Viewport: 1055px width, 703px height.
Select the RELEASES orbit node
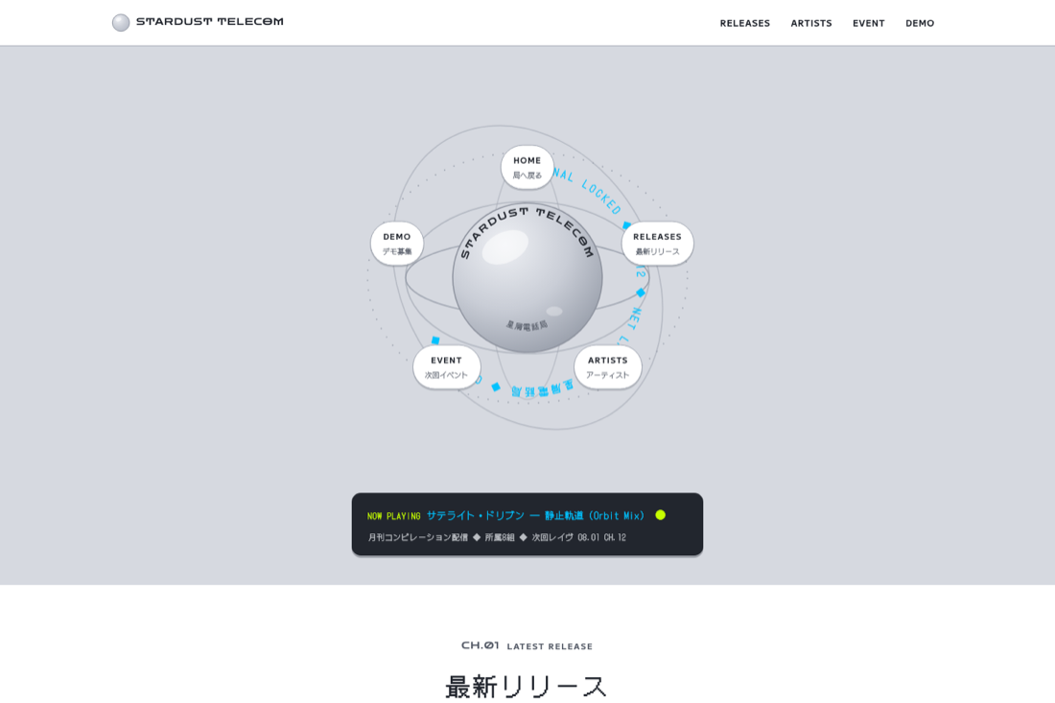[x=657, y=243]
